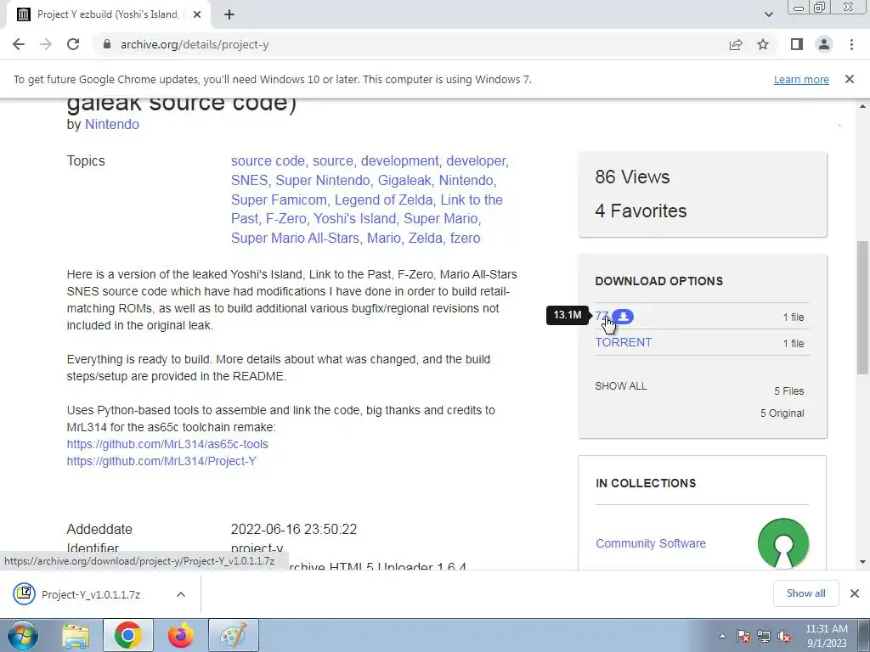Reload the archive.org page

(73, 44)
